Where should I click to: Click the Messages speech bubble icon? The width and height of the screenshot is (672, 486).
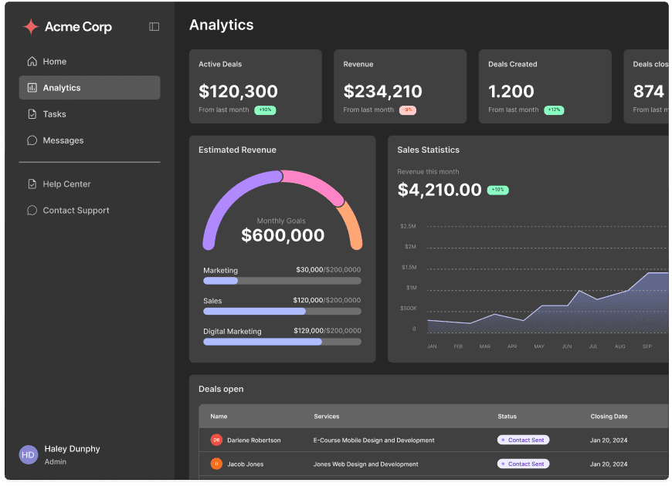[32, 140]
